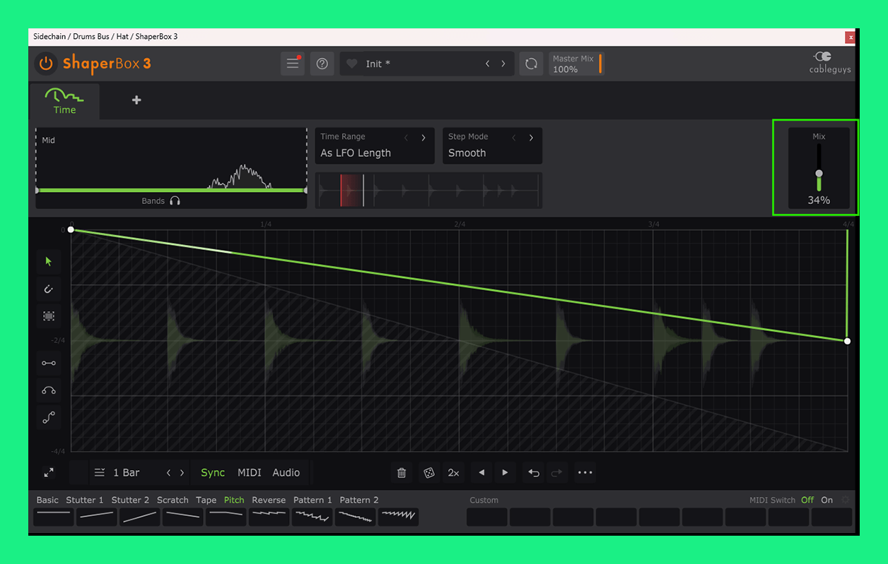Open the 1 Bar length selector
888x564 pixels.
pos(127,473)
